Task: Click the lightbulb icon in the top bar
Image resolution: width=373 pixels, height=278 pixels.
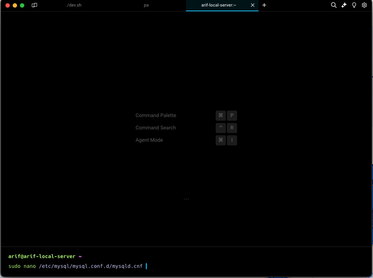Action: [x=354, y=5]
